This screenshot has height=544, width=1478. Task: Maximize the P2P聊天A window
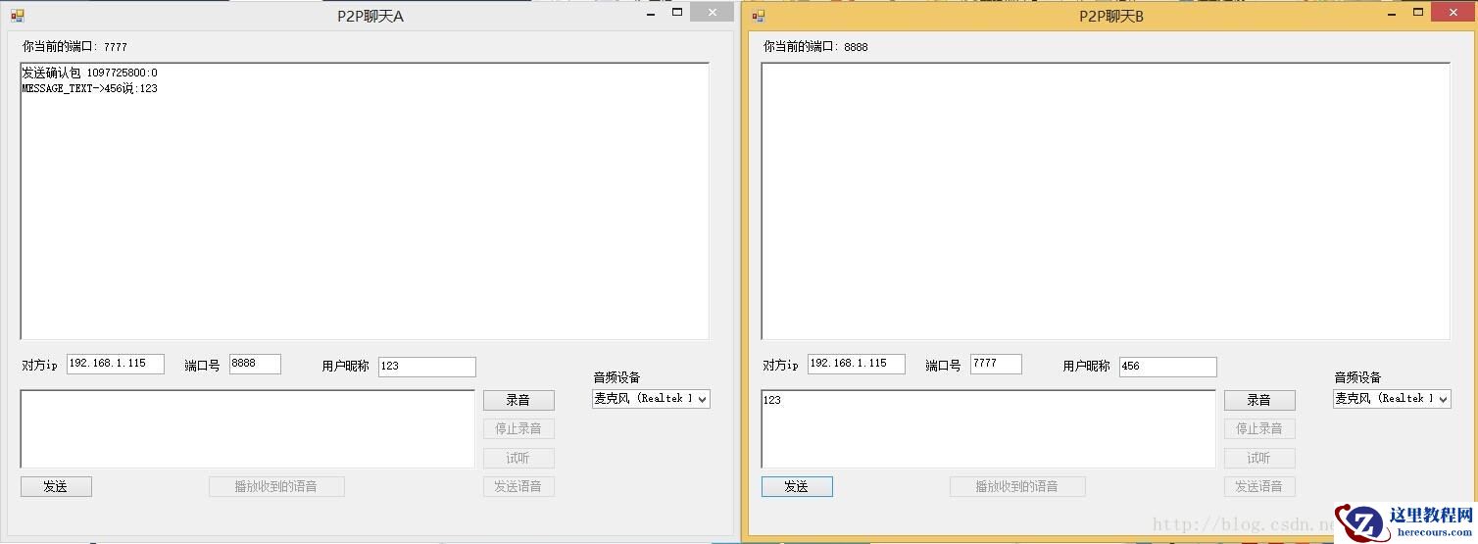pos(677,13)
